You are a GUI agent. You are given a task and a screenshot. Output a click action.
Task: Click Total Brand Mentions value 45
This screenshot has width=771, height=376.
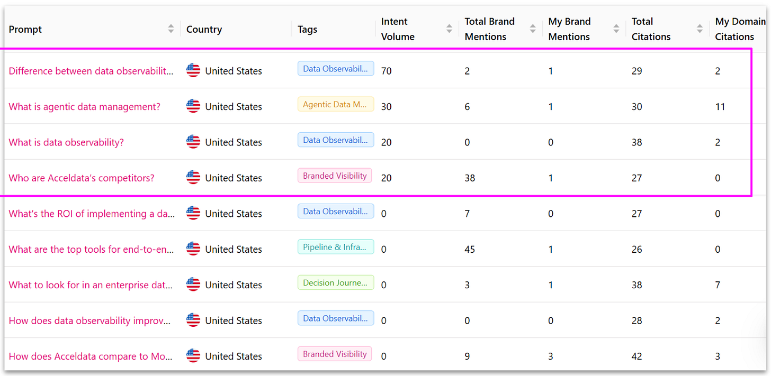470,249
